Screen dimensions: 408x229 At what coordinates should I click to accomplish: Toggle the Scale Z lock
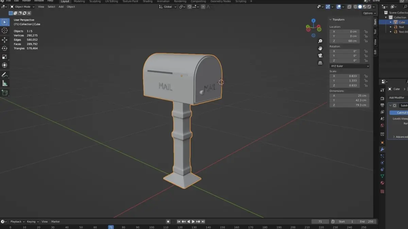(366, 85)
